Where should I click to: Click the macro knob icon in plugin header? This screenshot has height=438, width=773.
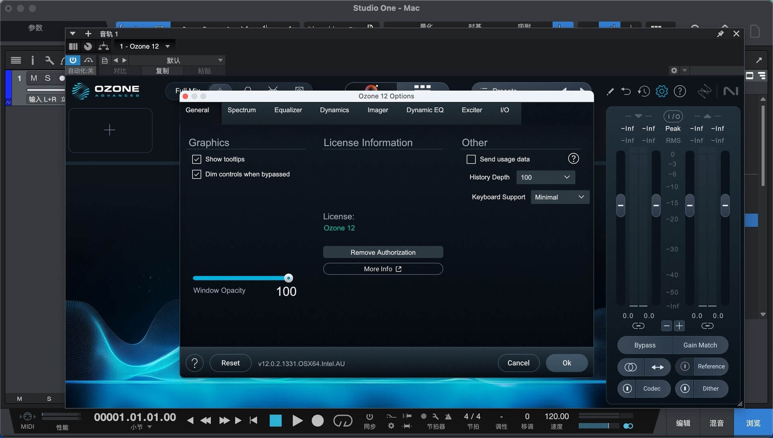click(x=88, y=46)
